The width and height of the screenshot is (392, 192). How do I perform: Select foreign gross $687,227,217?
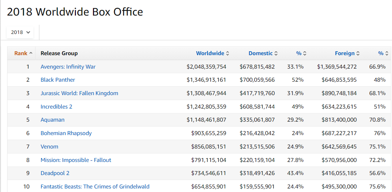(x=339, y=133)
